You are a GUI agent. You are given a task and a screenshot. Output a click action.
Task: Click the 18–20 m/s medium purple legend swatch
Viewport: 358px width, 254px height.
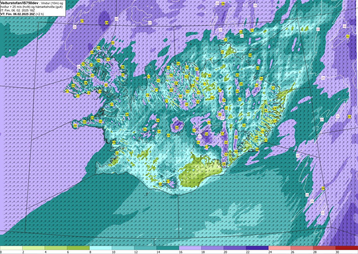click(213, 248)
